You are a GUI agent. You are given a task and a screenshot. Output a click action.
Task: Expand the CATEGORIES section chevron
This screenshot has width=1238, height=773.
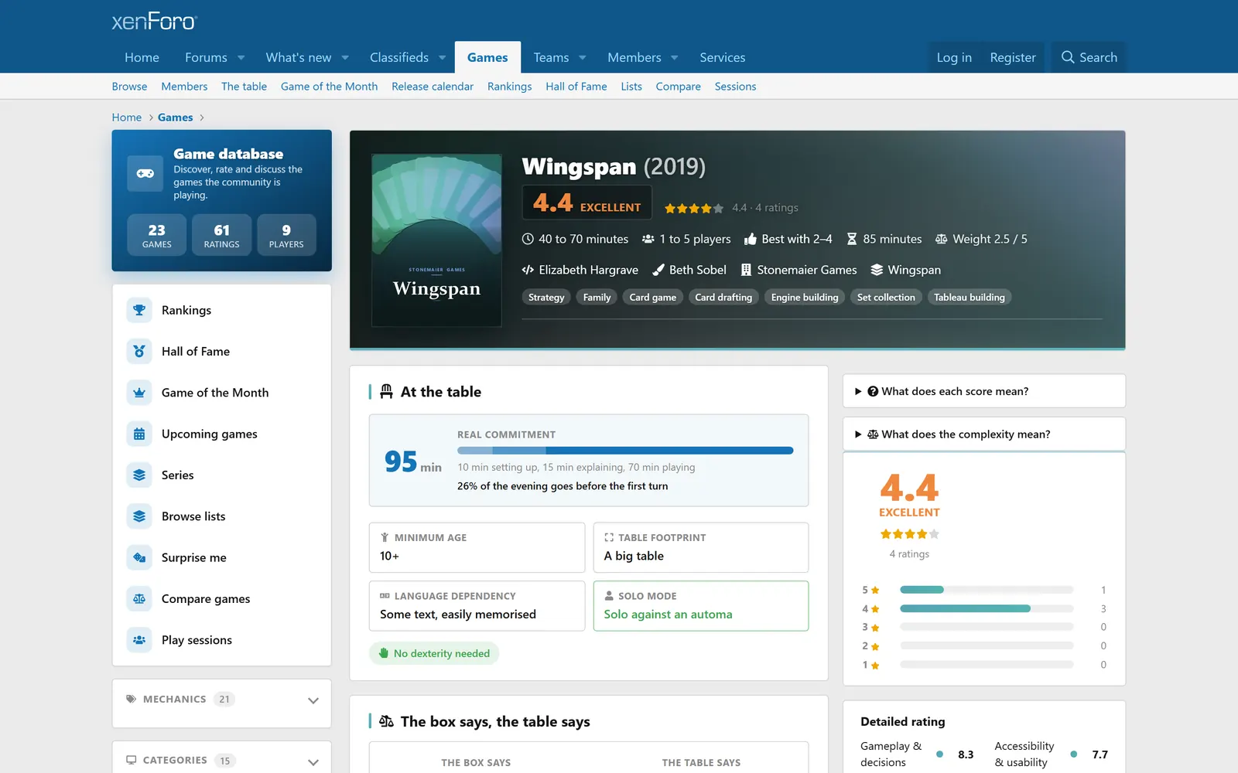point(313,761)
